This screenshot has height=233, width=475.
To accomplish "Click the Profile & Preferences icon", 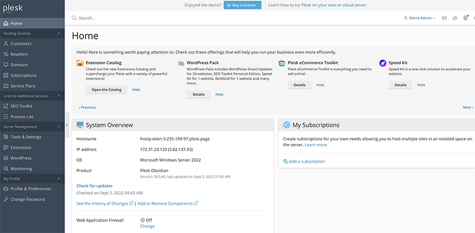I will (6, 189).
